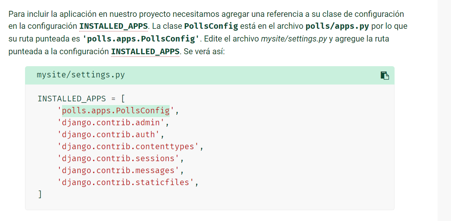
Task: Click the 'django.contrib.admin' code line
Action: coord(114,123)
